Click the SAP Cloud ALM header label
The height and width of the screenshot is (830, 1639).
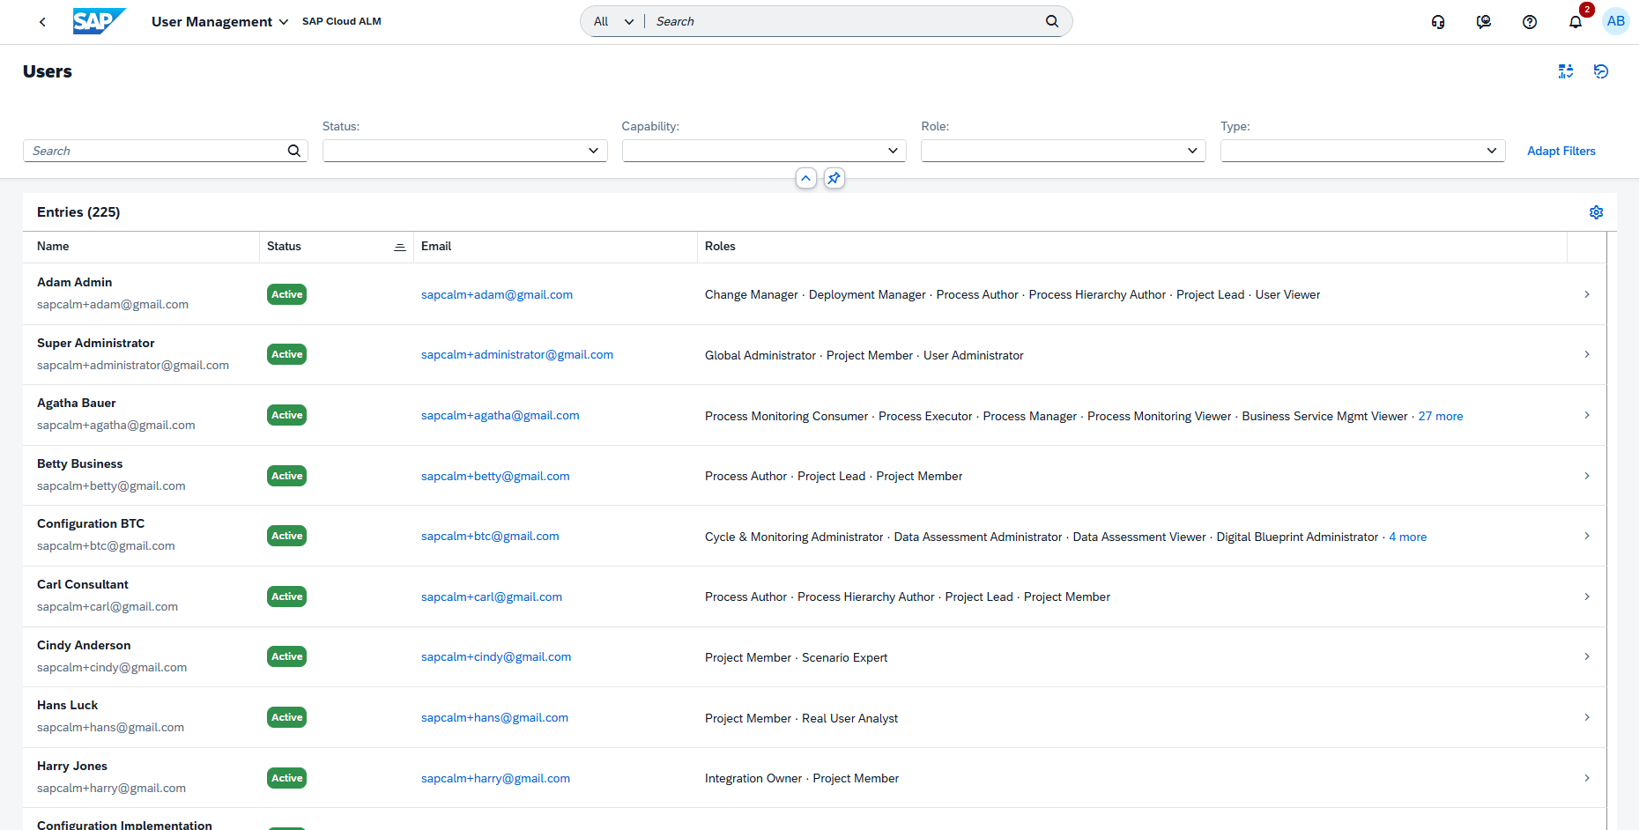coord(342,21)
